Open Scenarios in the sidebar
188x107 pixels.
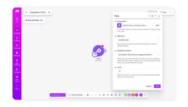[17, 31]
